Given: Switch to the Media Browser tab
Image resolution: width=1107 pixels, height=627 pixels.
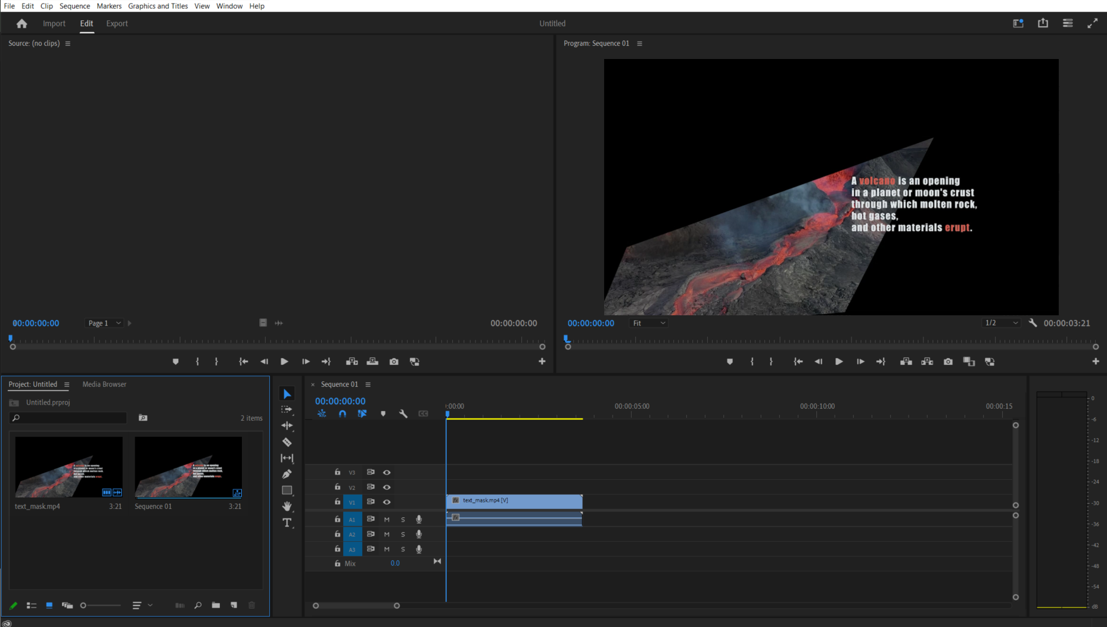Looking at the screenshot, I should pos(104,384).
